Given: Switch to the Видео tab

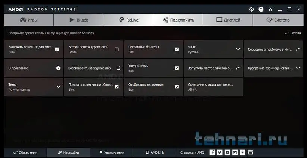Looking at the screenshot, I should click(x=78, y=20).
